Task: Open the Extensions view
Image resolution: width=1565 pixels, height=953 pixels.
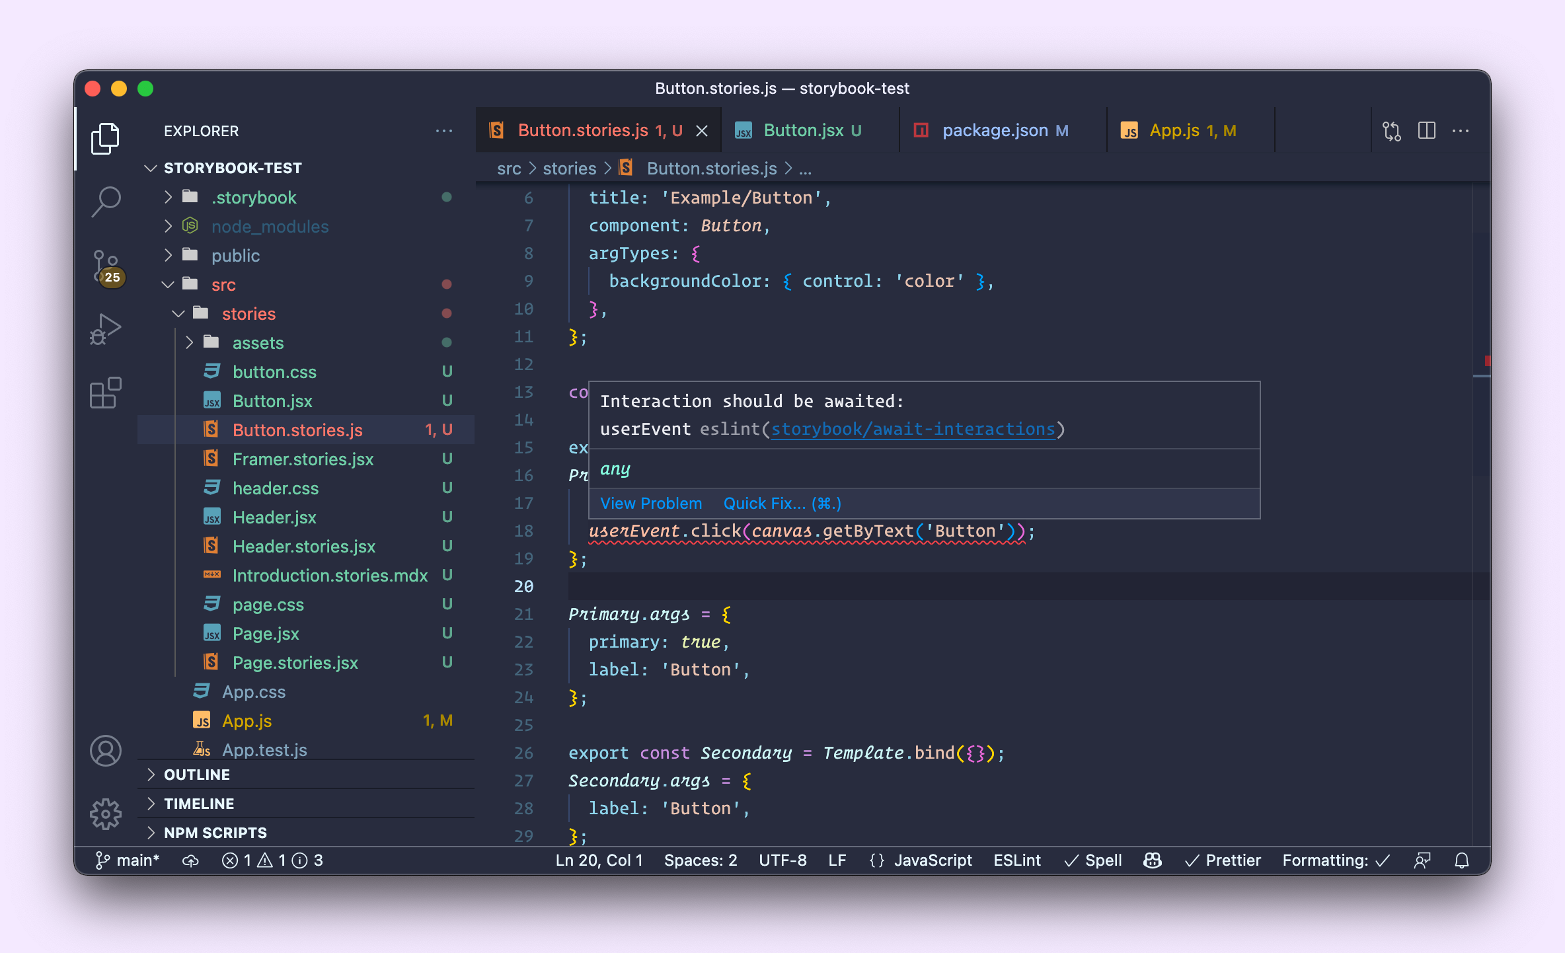Action: (x=106, y=393)
